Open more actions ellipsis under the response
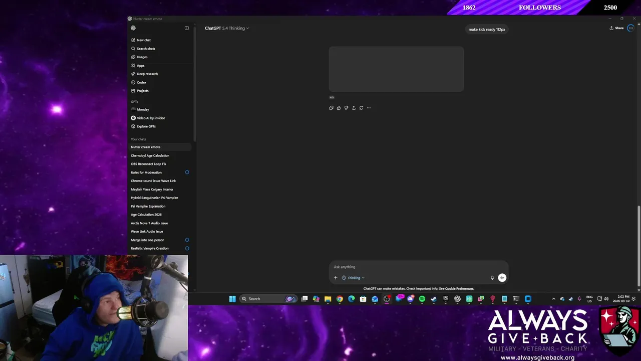This screenshot has width=641, height=361. [x=369, y=108]
